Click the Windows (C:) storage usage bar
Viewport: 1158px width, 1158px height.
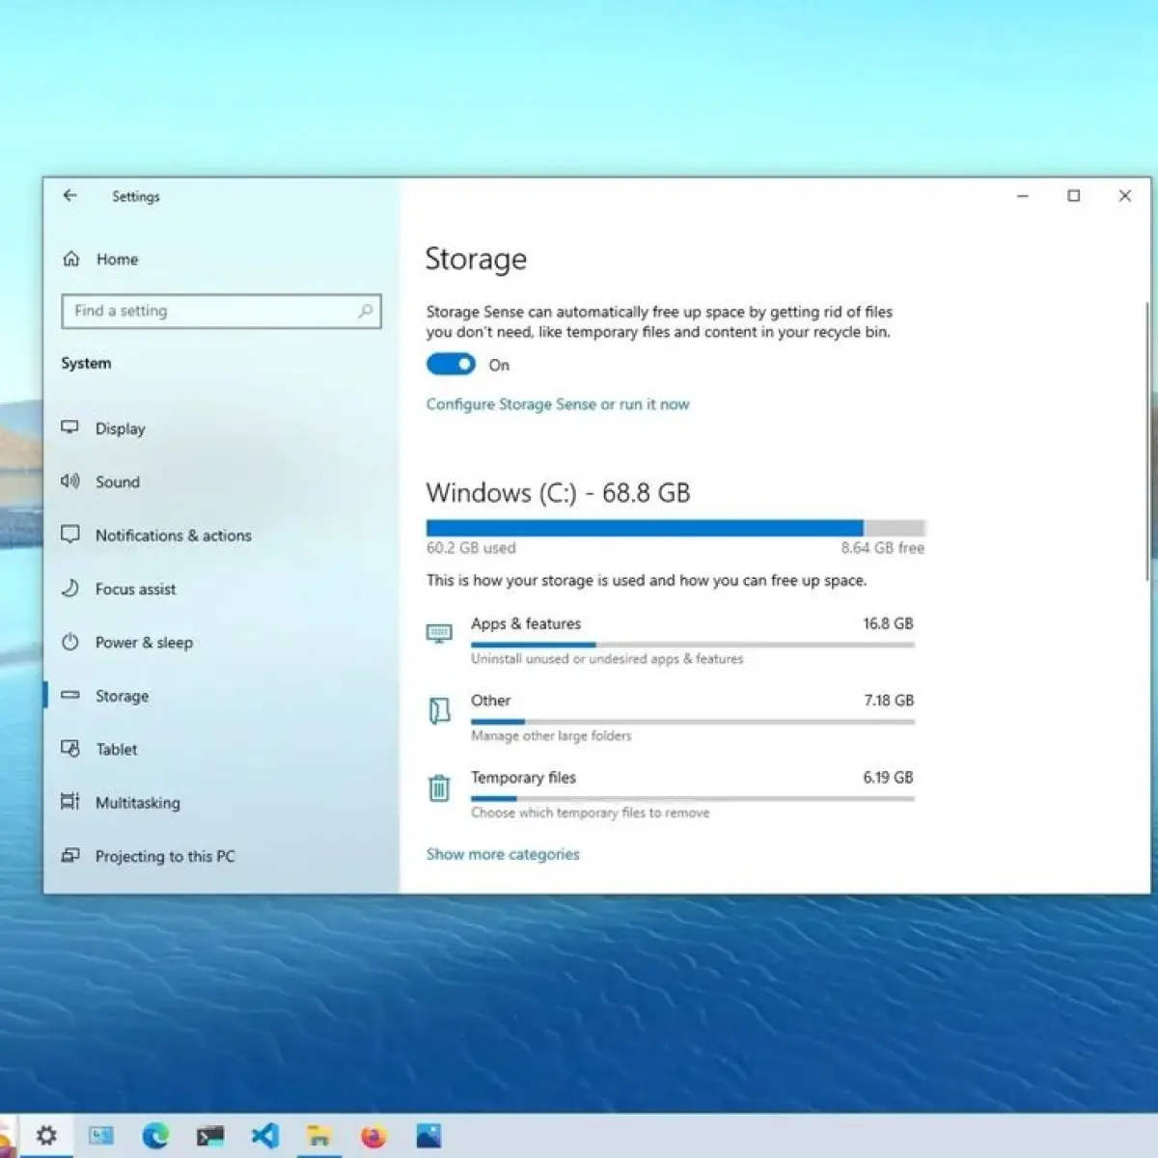675,528
